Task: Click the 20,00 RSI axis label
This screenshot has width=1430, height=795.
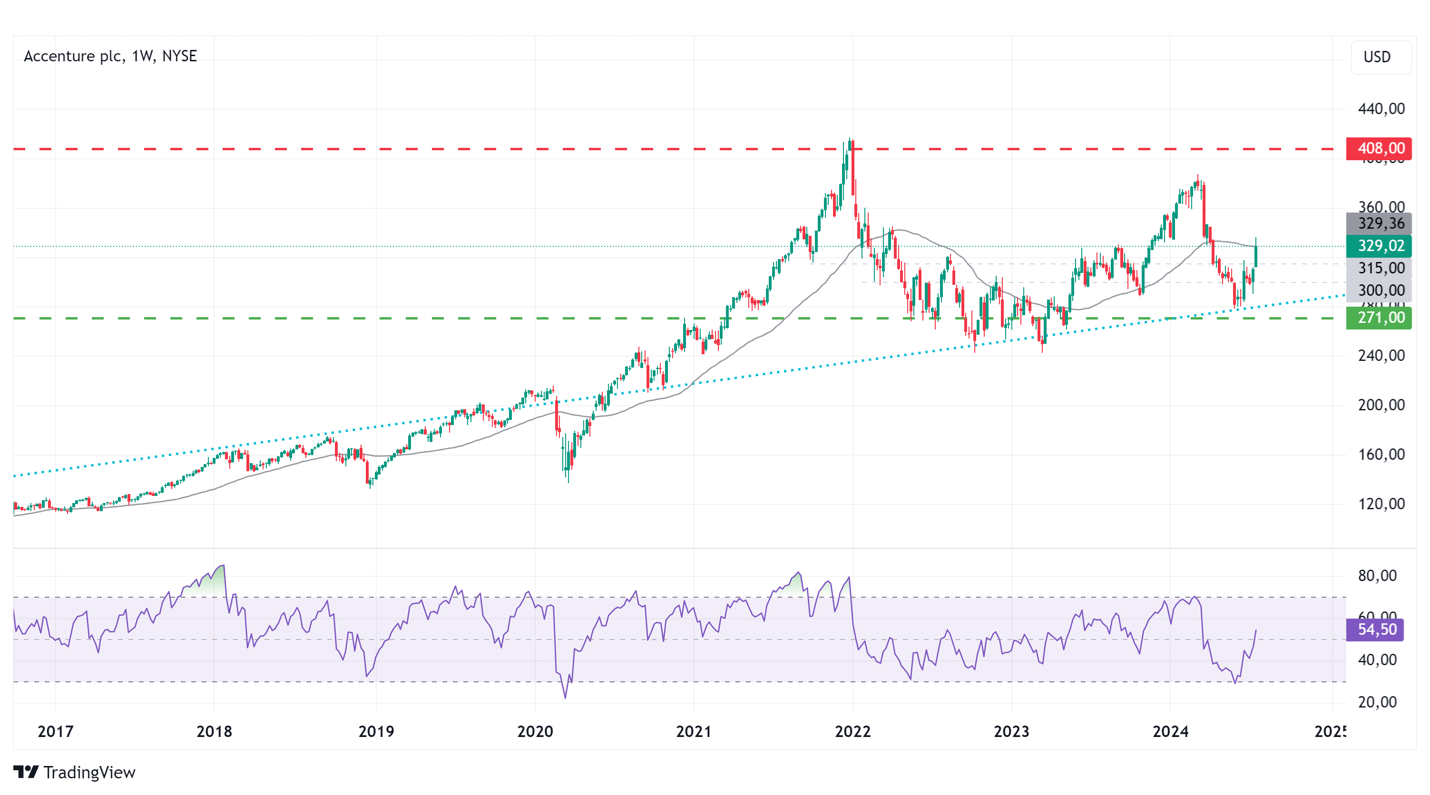Action: tap(1377, 702)
